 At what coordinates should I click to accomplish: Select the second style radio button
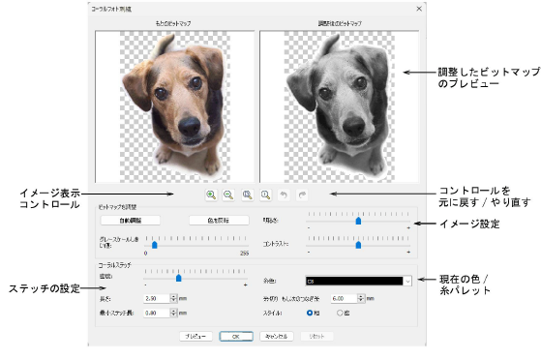click(340, 313)
